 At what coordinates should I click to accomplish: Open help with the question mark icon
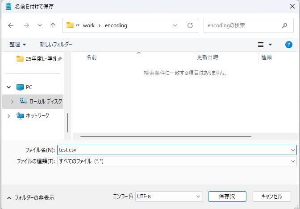289,45
